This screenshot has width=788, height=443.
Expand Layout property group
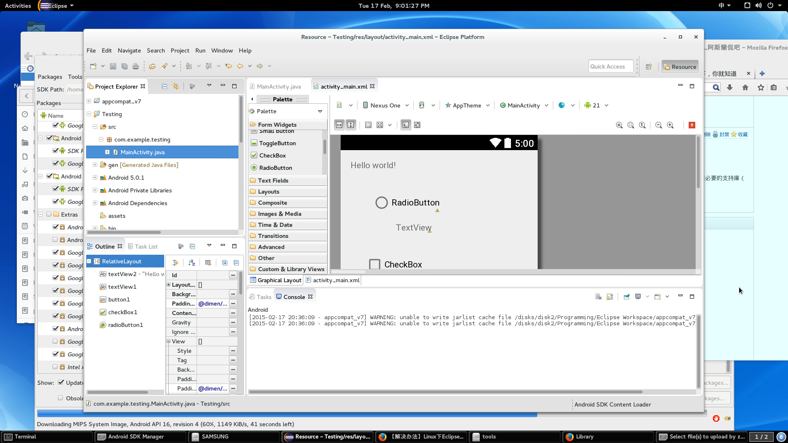[x=168, y=284]
